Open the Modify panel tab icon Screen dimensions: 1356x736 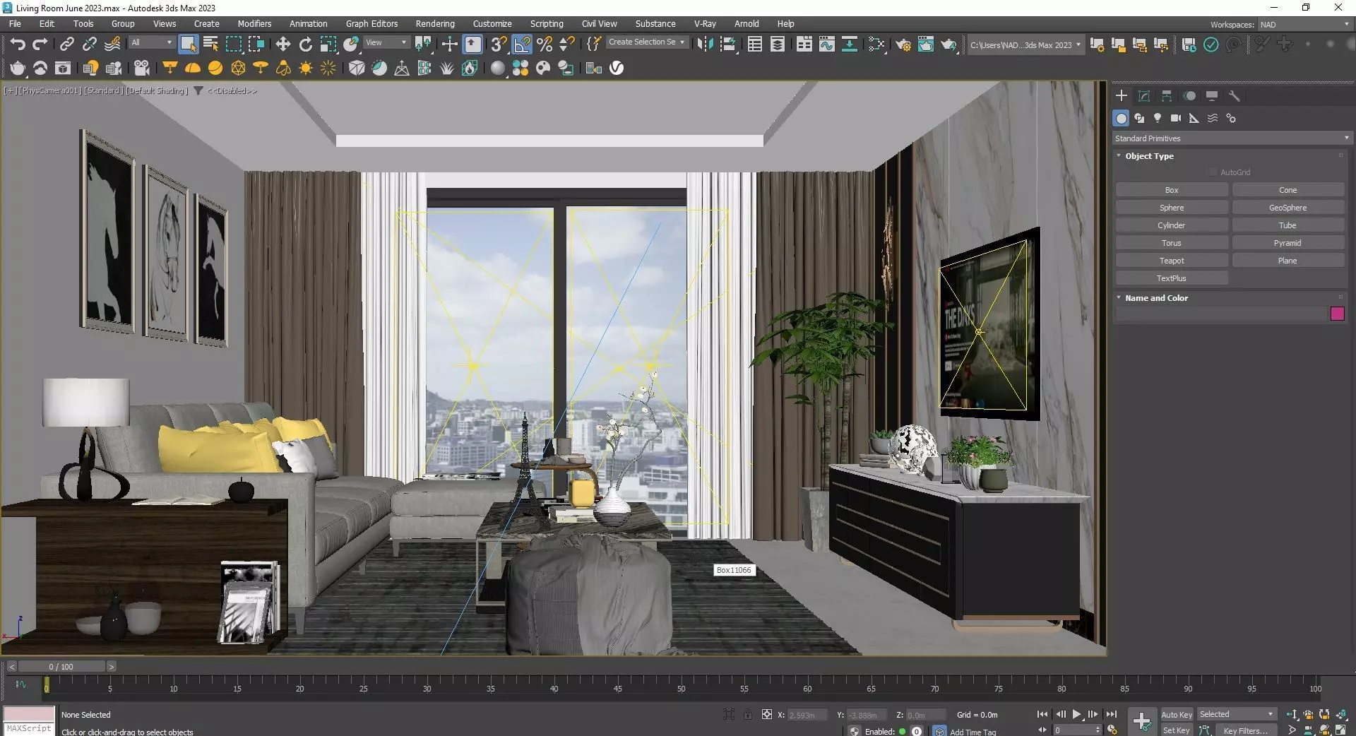(x=1144, y=95)
